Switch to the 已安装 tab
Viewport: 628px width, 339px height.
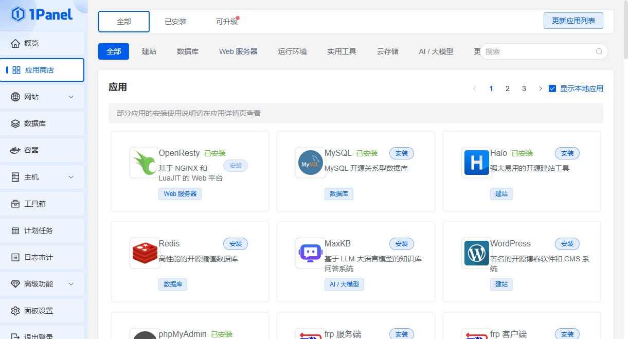pyautogui.click(x=175, y=22)
